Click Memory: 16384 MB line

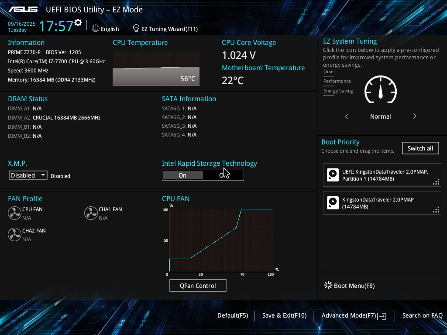(52, 79)
